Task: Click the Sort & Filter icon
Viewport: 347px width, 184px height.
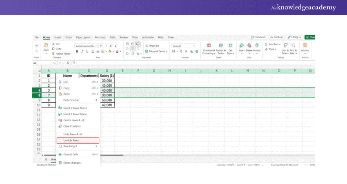Action: pos(285,46)
